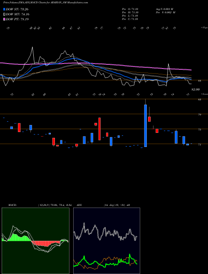Click the 75 price axis label
The height and width of the screenshot is (274, 208).
point(199,130)
